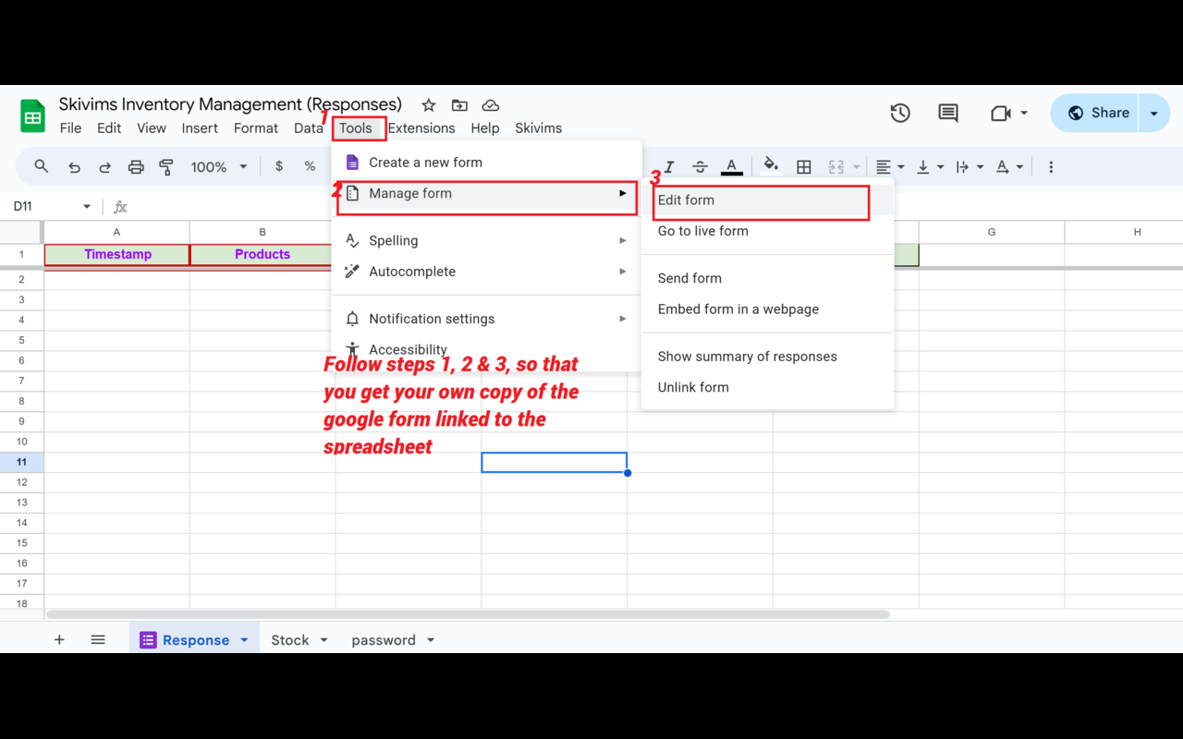Screen dimensions: 1183x739
Task: Format as percent
Action: (310, 167)
